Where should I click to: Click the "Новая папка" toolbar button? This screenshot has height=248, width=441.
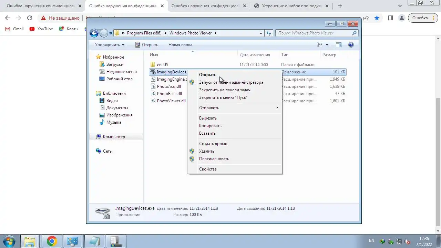click(180, 45)
